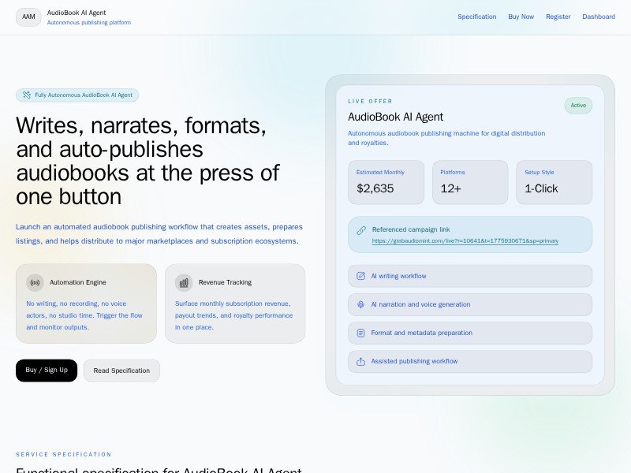Select the Platforms 12+ stat card
This screenshot has width=631, height=473.
[470, 182]
